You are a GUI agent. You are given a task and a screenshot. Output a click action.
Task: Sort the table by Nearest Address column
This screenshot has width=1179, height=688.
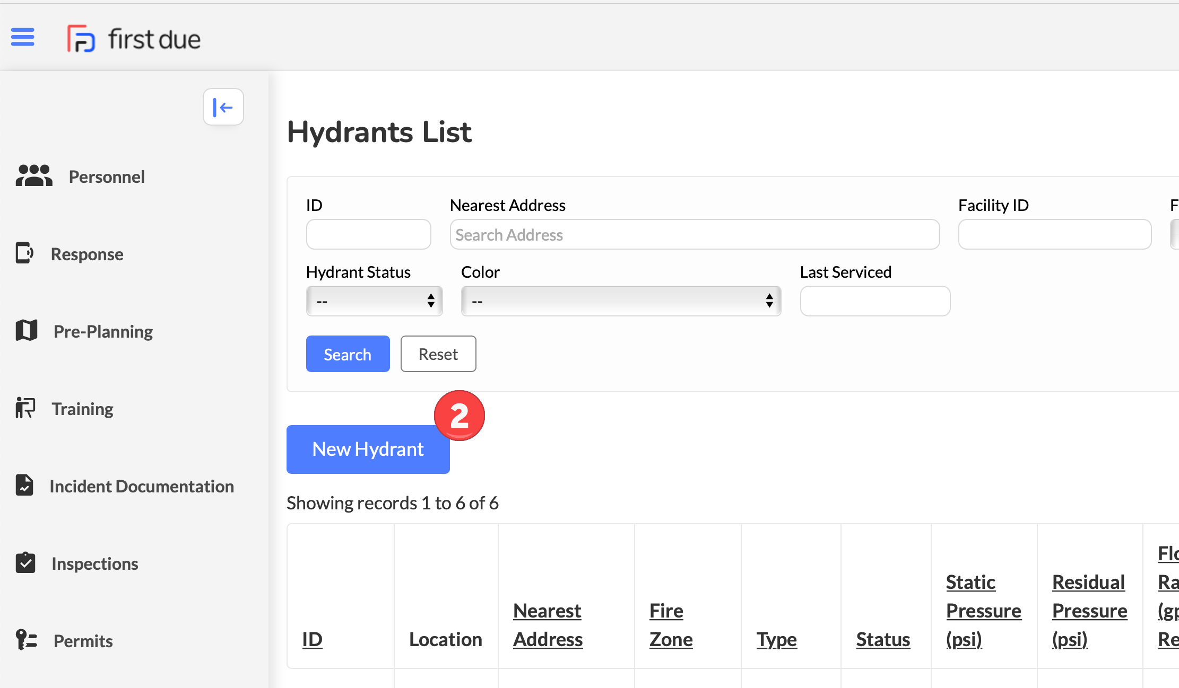click(548, 625)
